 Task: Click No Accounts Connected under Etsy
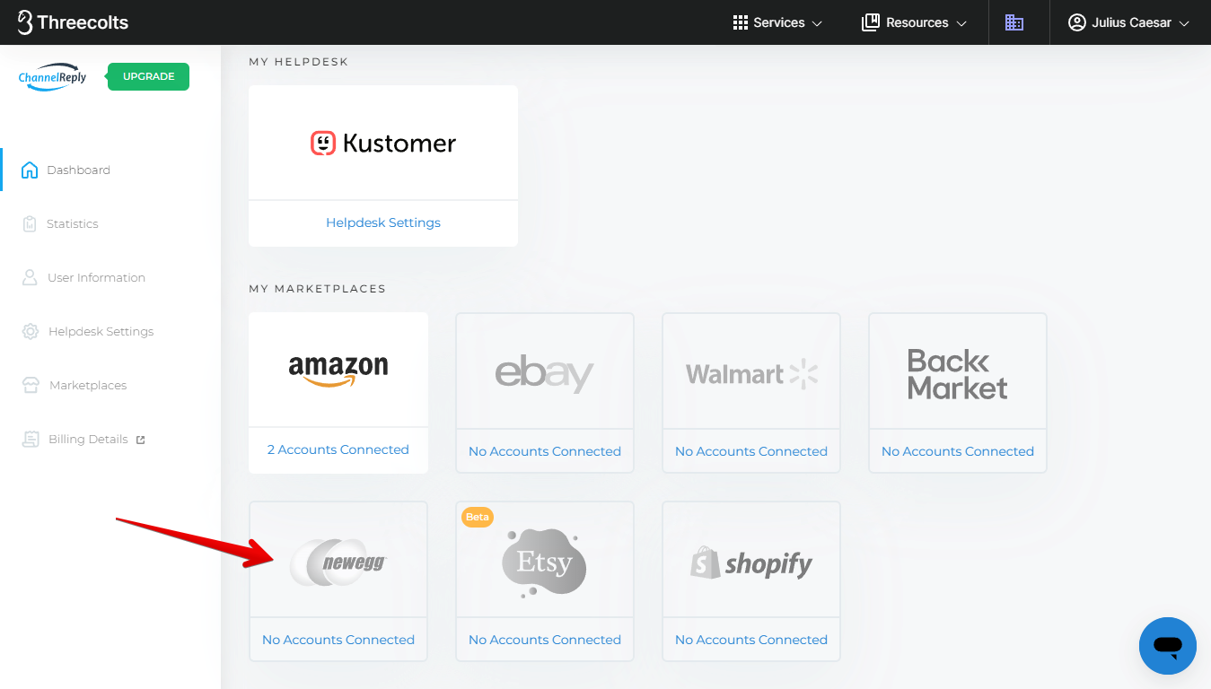[x=545, y=640]
